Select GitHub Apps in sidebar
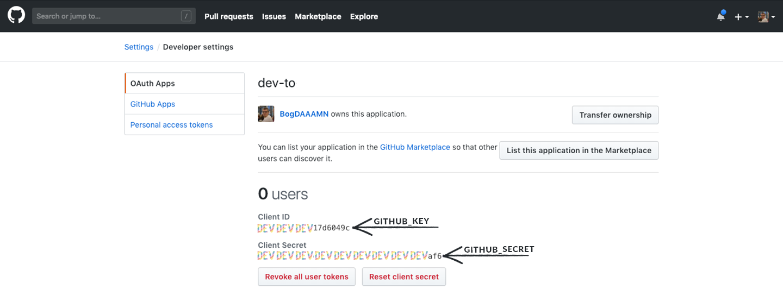Image resolution: width=783 pixels, height=295 pixels. click(184, 104)
